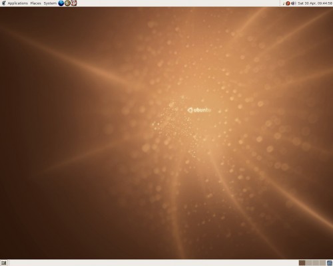
Task: Switch to the first workspace
Action: [302, 263]
